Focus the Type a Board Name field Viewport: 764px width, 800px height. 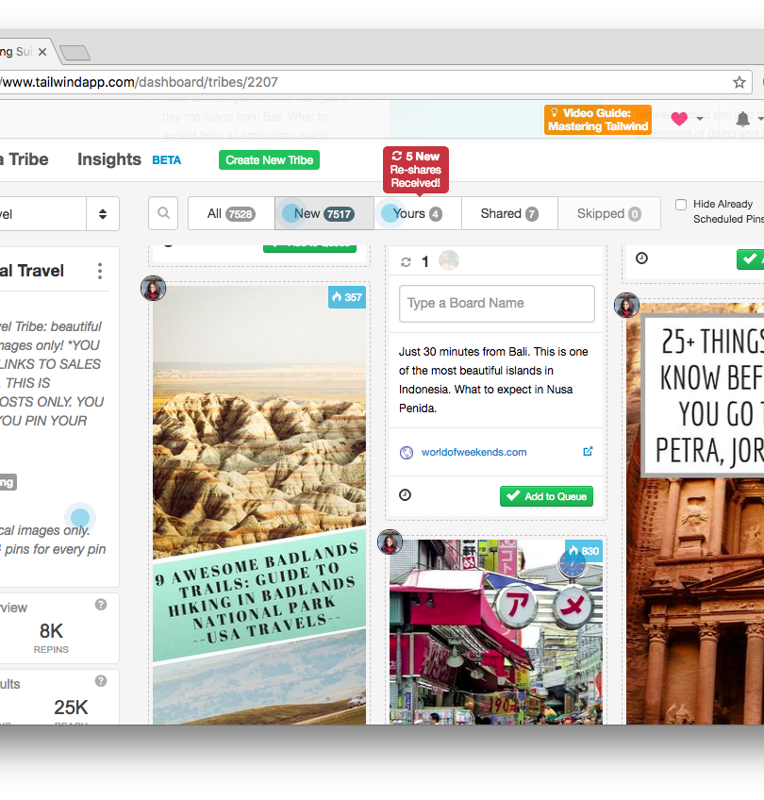[497, 304]
